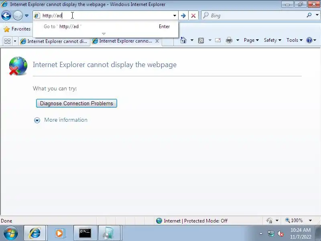Click the network tray icon

pos(270,234)
